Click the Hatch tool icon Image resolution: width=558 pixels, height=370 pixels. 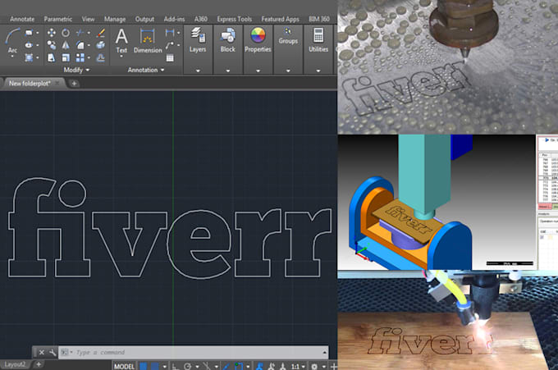(x=29, y=57)
